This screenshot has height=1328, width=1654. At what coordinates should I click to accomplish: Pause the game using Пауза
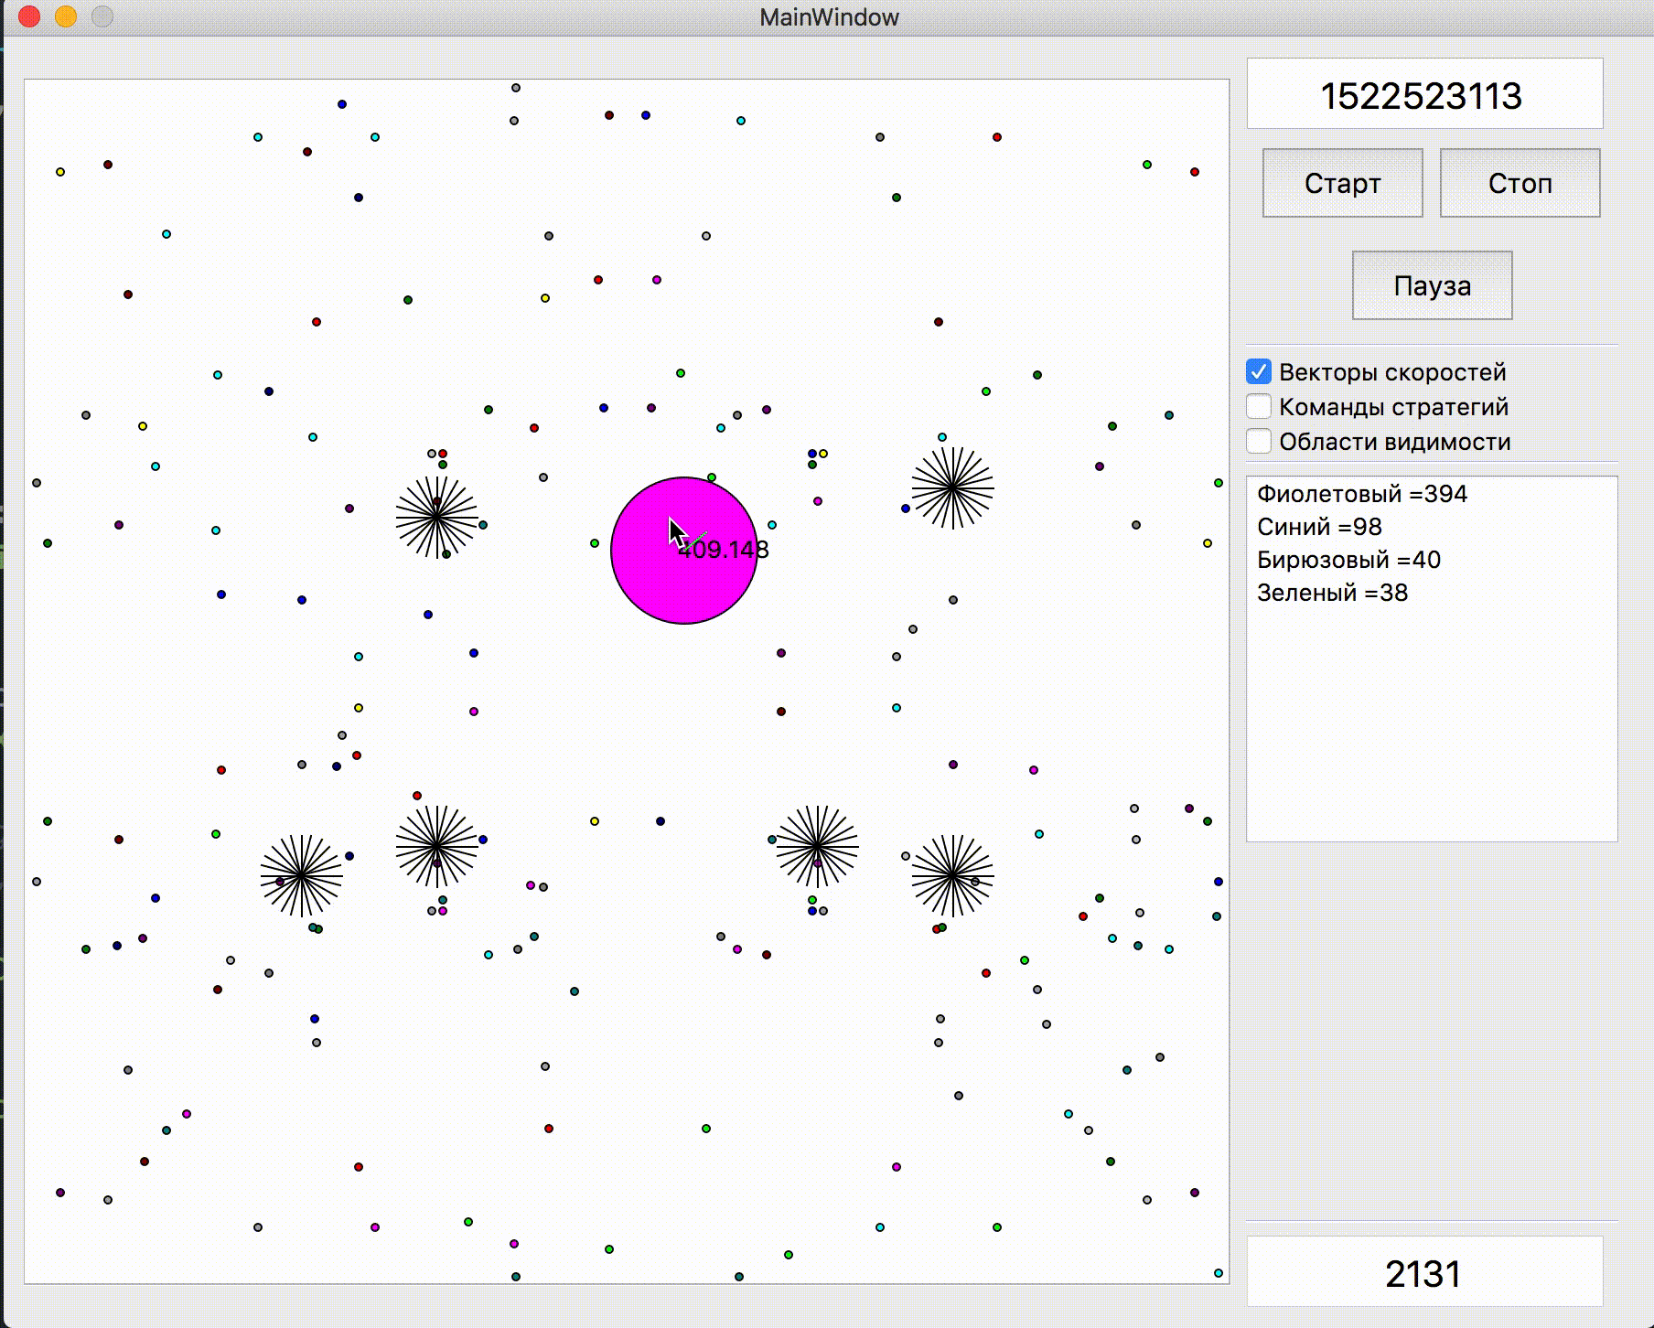[x=1432, y=285]
